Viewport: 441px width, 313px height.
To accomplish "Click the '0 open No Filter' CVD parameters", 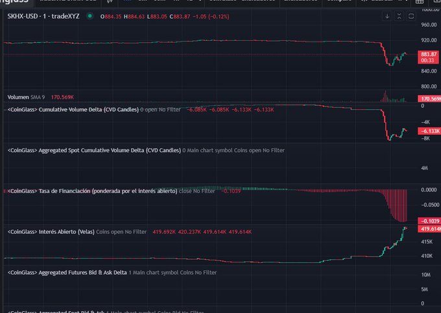I will pos(160,110).
